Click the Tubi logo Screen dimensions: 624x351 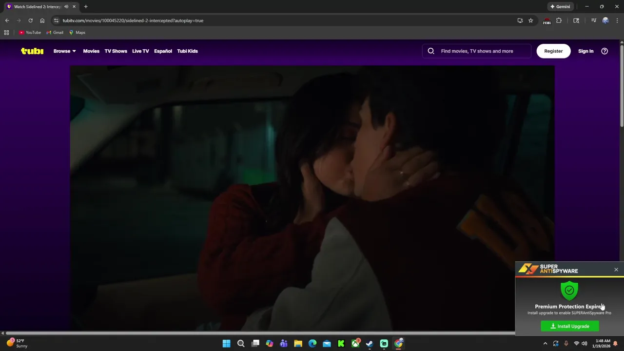point(32,51)
